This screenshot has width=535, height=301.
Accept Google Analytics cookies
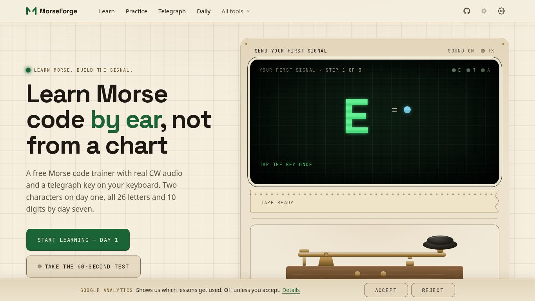point(386,290)
